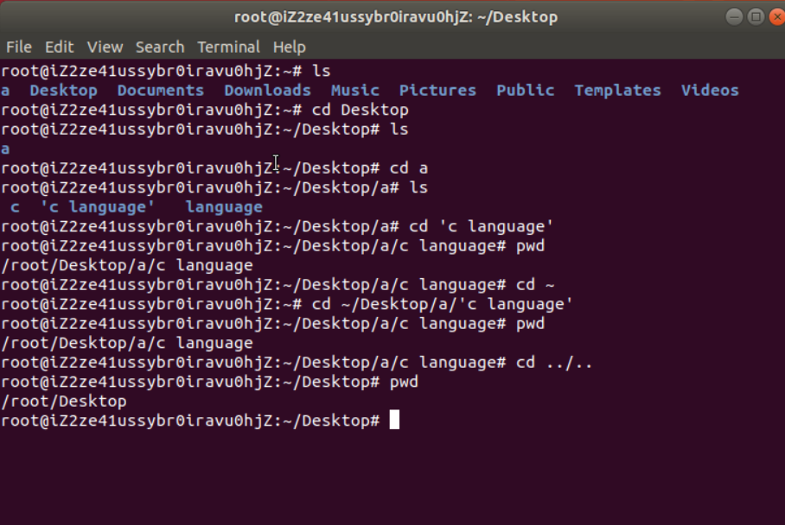
Task: Click the 'cd ~/Desktop/a/'c language'' command
Action: [442, 305]
